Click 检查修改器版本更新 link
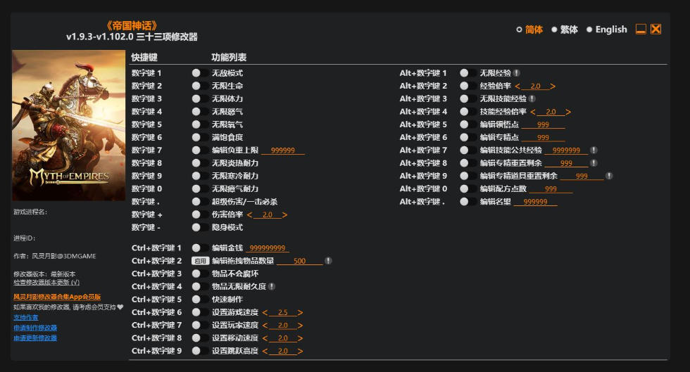690x372 pixels. pyautogui.click(x=46, y=282)
